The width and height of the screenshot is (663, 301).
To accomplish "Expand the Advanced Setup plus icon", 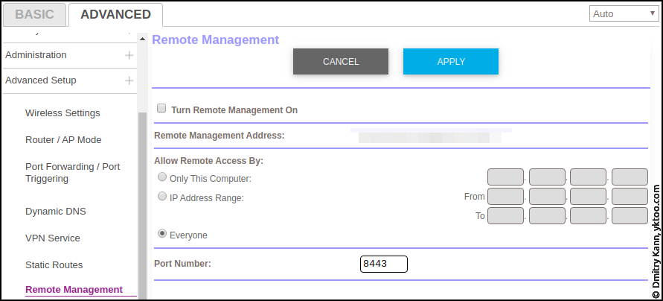I will point(129,81).
